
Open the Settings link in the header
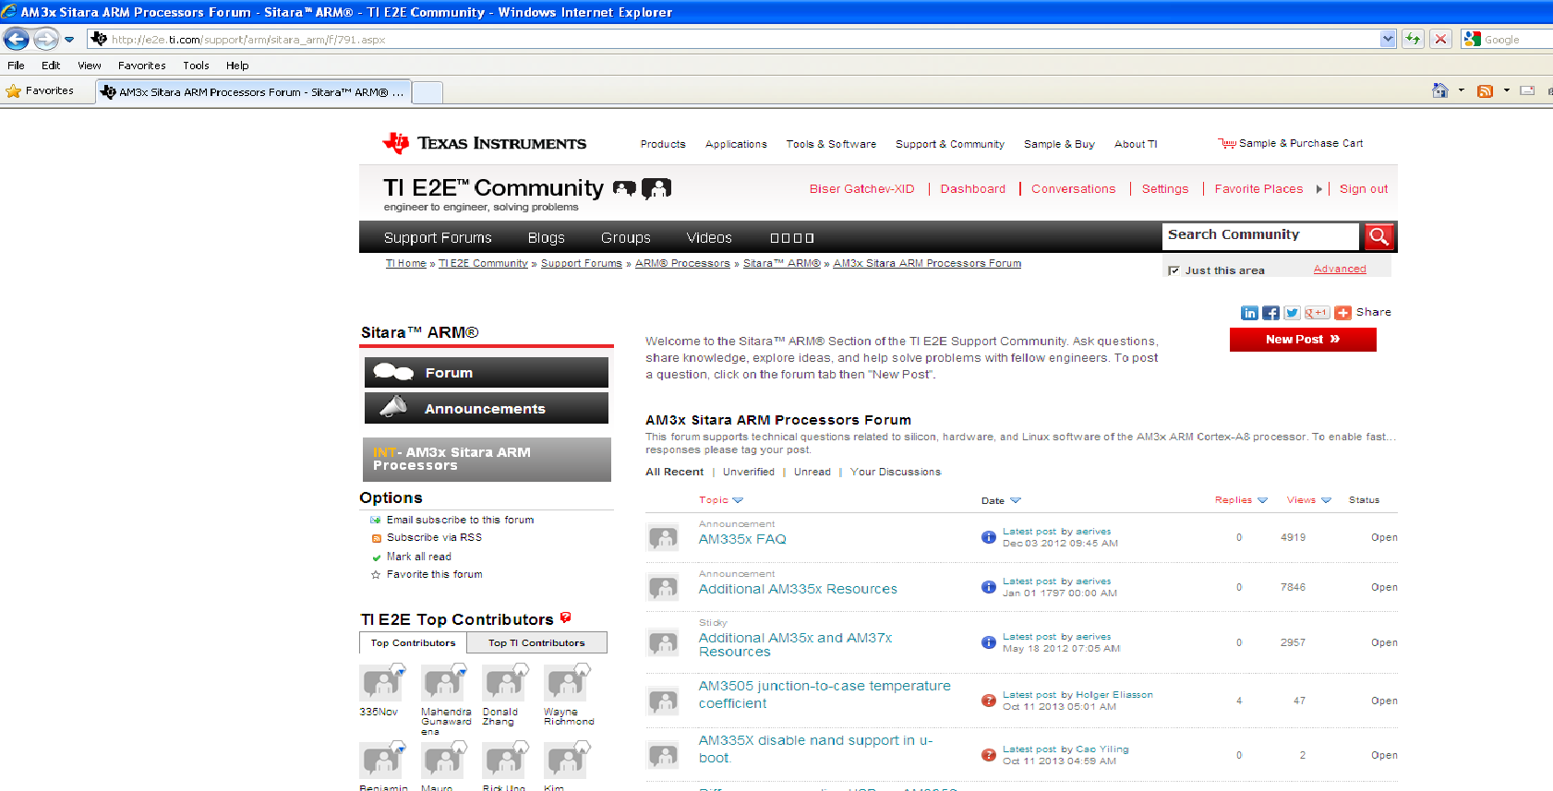[x=1165, y=189]
